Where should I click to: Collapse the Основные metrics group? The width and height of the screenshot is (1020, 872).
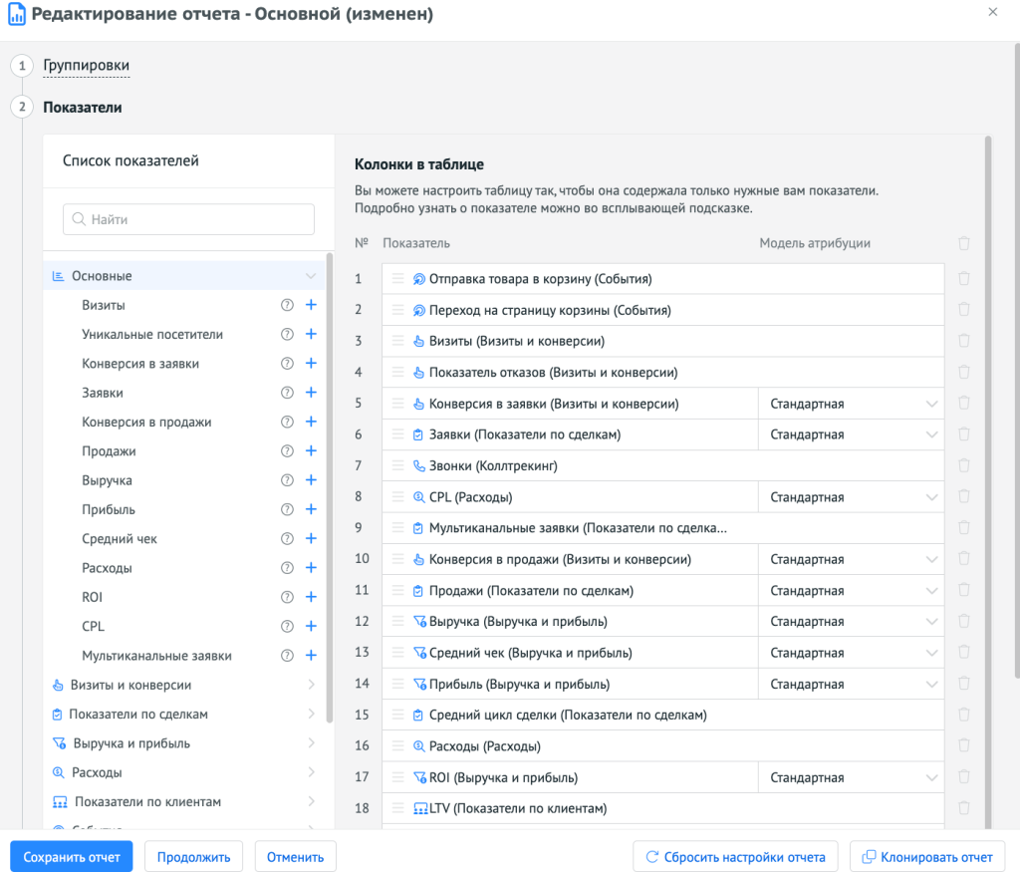coord(311,276)
